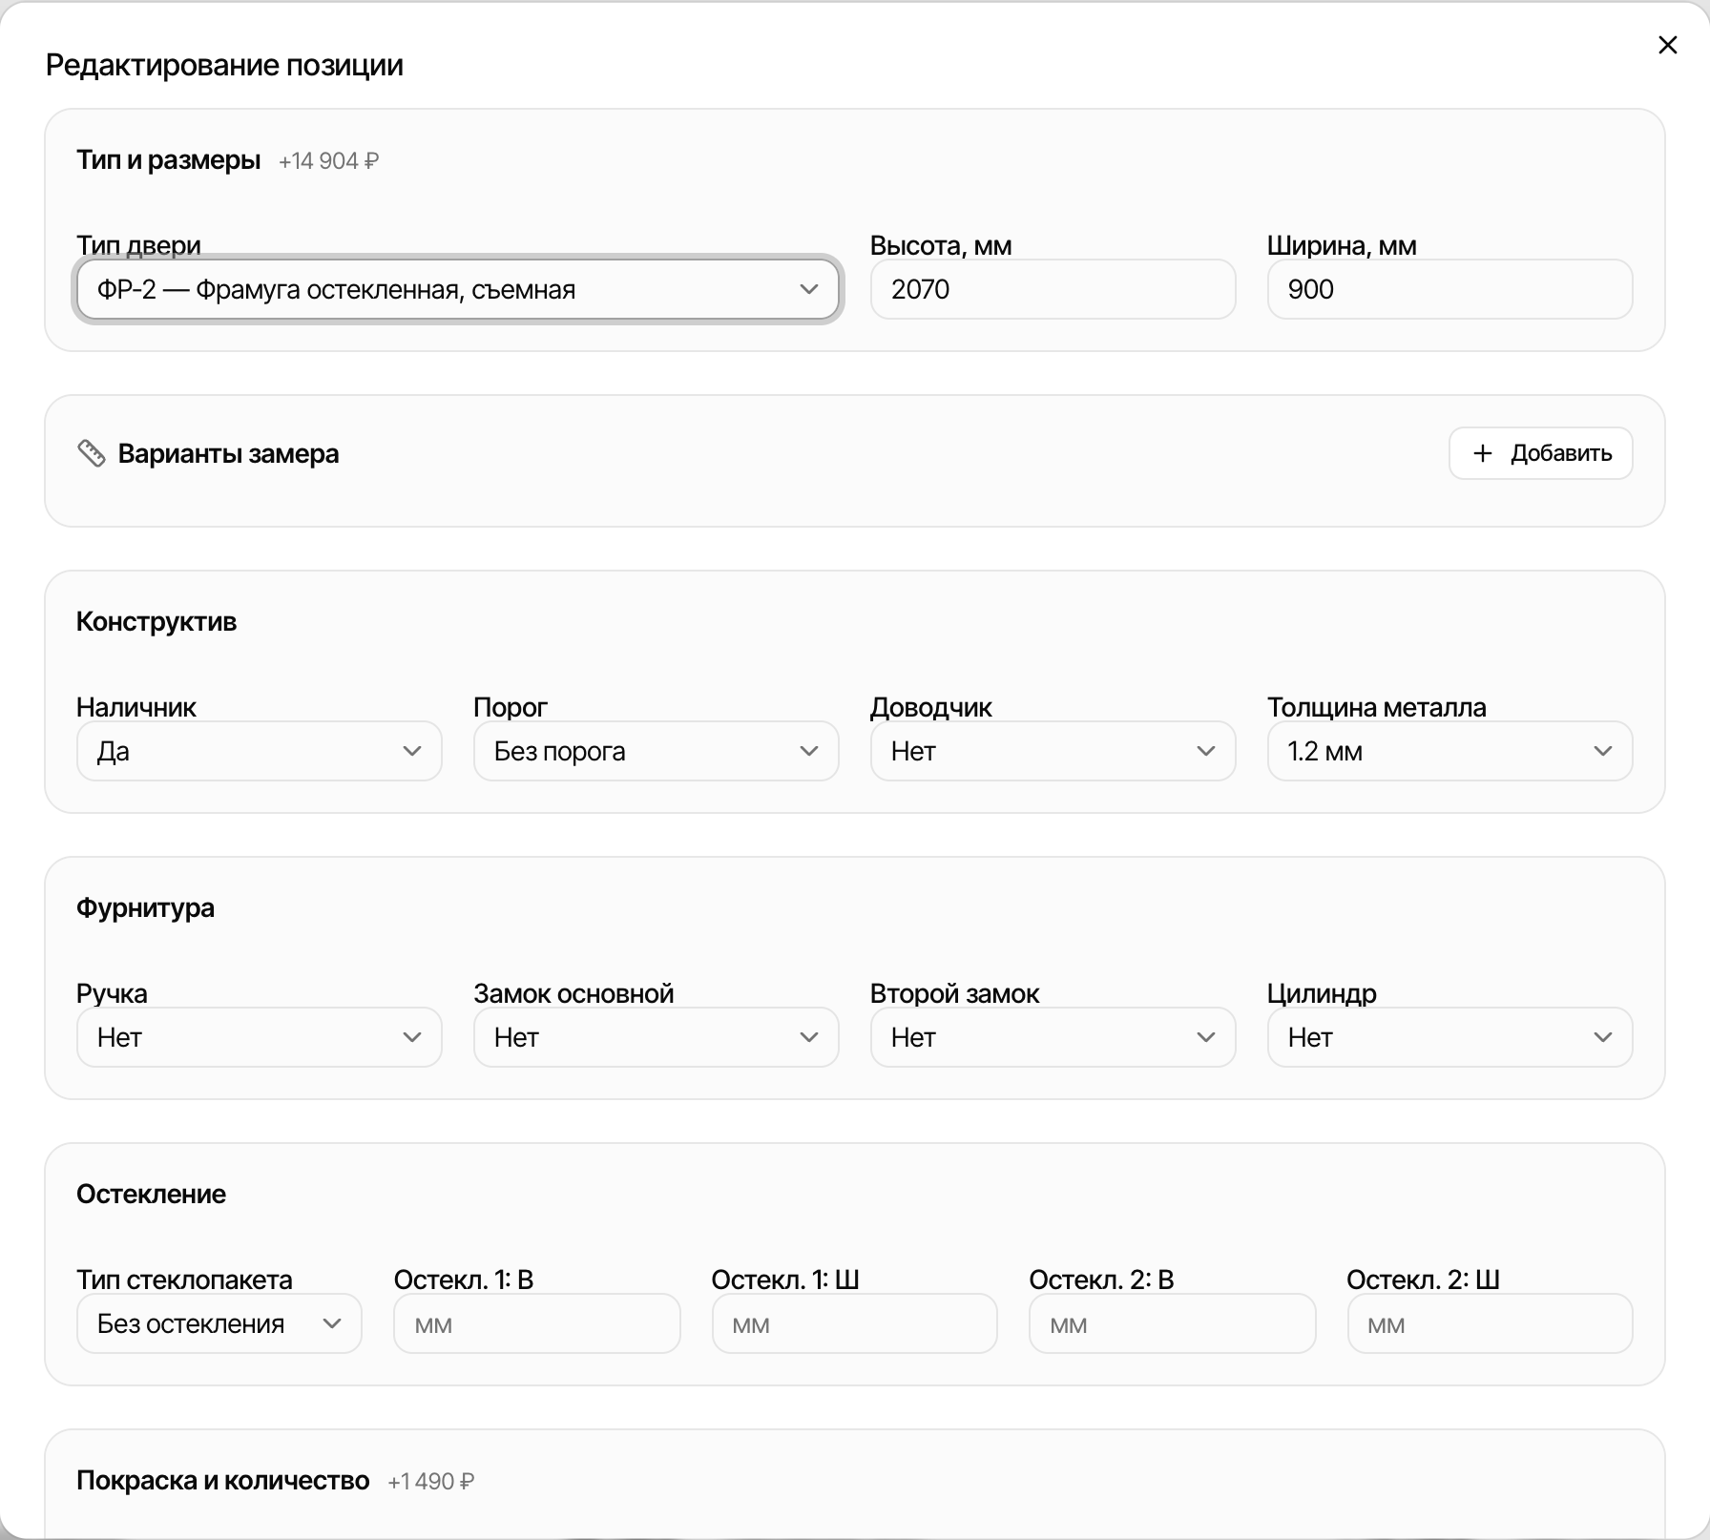Viewport: 1710px width, 1540px height.
Task: Expand the Доводчик dropdown
Action: pyautogui.click(x=1053, y=751)
